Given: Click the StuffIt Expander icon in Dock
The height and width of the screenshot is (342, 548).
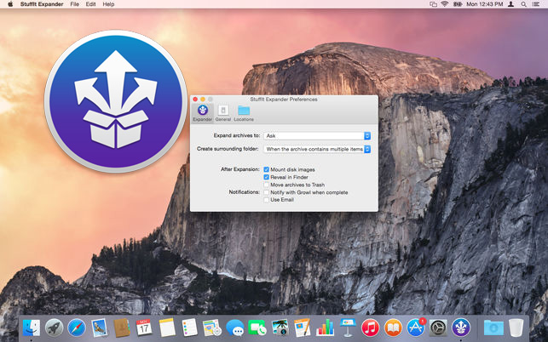Looking at the screenshot, I should 460,328.
